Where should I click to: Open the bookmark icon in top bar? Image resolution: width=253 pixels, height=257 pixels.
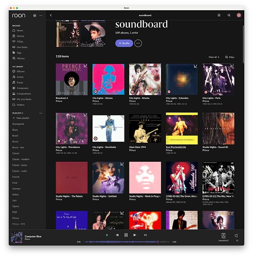[x=219, y=15]
